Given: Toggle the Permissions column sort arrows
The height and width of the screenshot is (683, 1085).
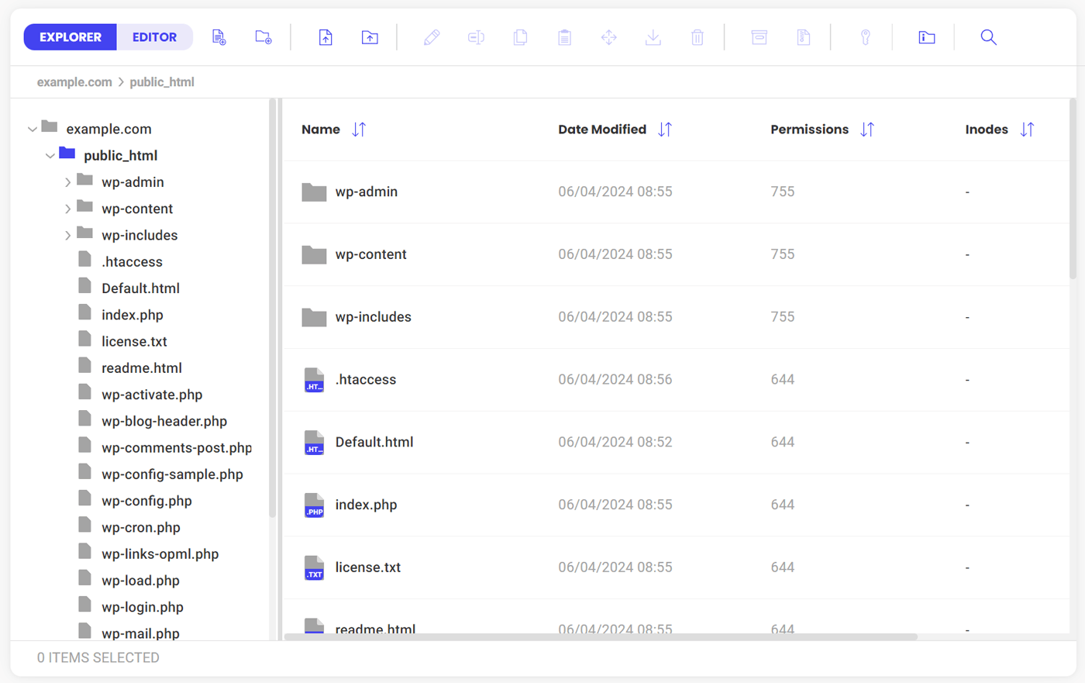Looking at the screenshot, I should (x=867, y=129).
